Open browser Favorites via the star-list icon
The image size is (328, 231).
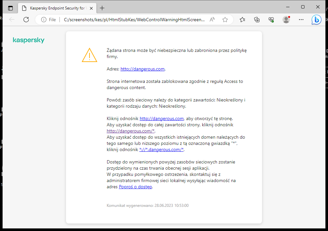(242, 20)
